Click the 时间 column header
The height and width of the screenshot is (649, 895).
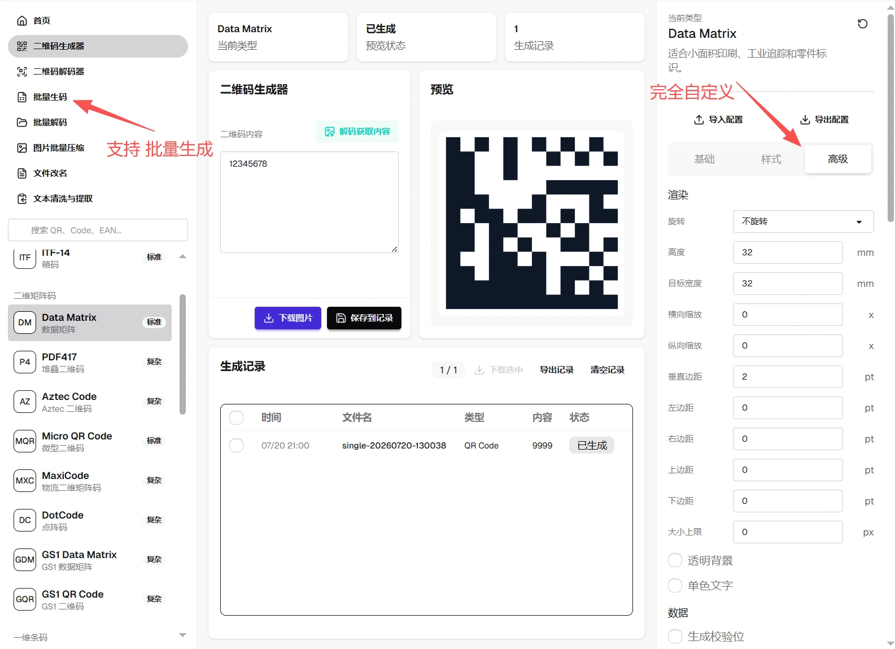click(271, 417)
